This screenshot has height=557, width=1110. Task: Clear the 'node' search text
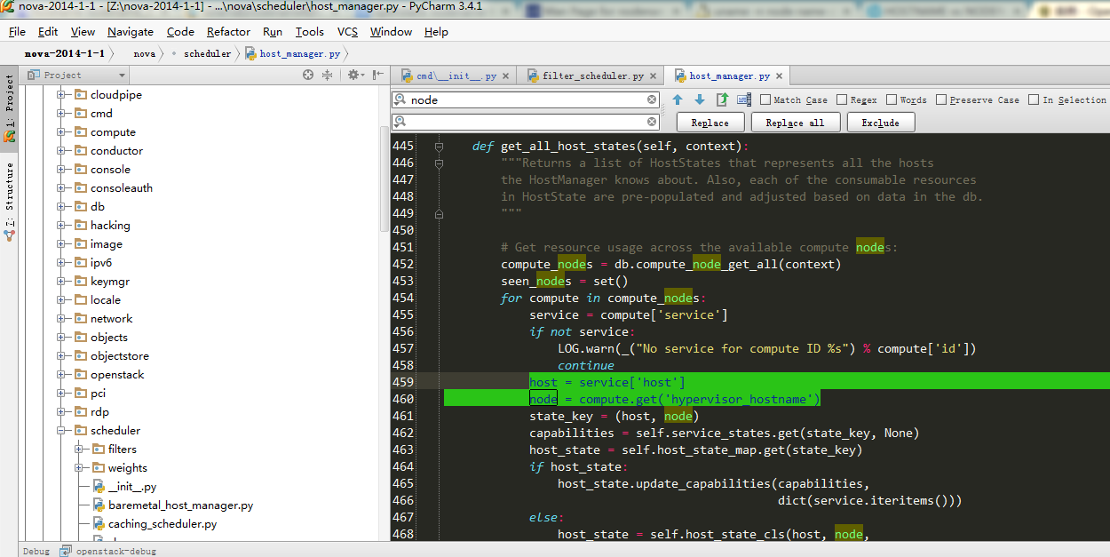coord(652,99)
